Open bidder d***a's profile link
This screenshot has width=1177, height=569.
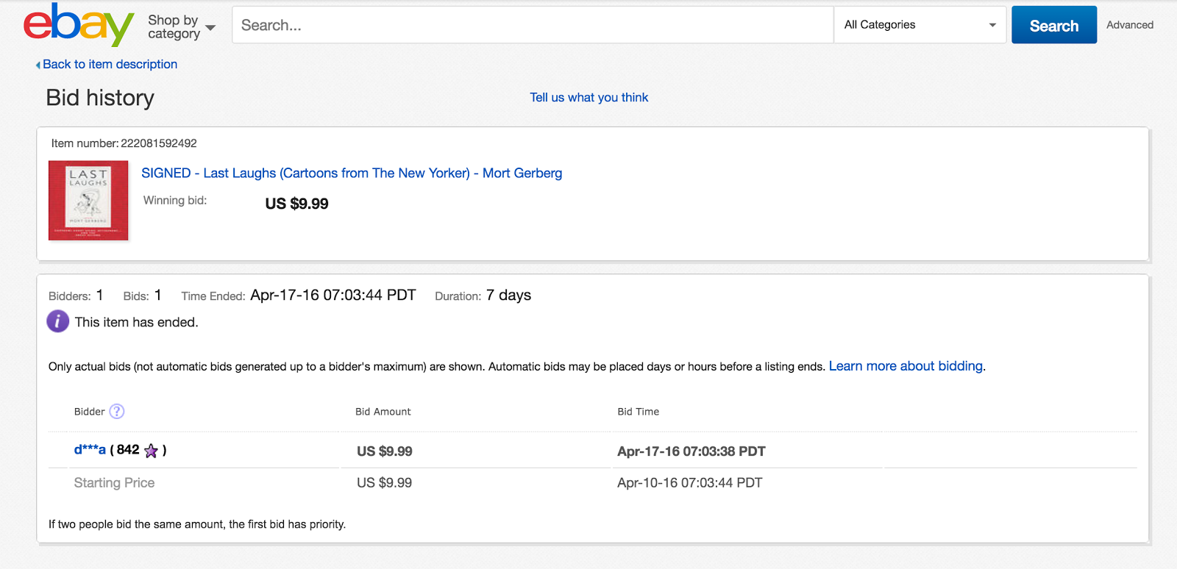pos(90,450)
